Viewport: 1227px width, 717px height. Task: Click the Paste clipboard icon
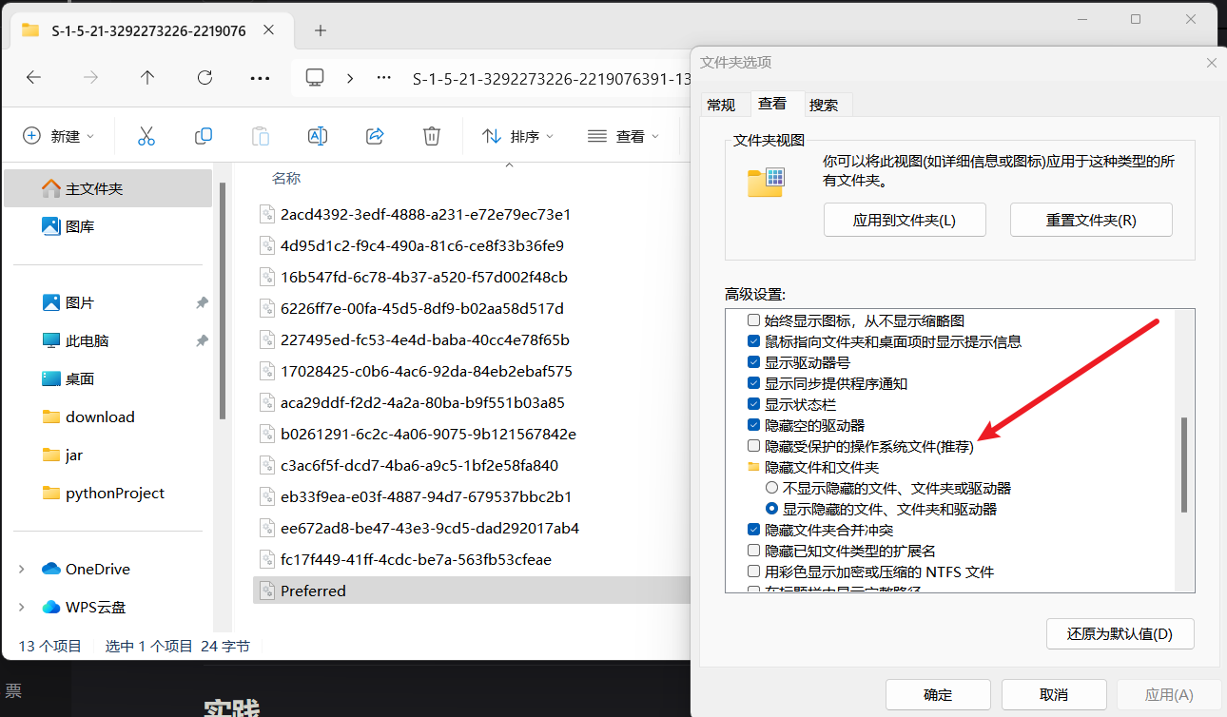(261, 136)
